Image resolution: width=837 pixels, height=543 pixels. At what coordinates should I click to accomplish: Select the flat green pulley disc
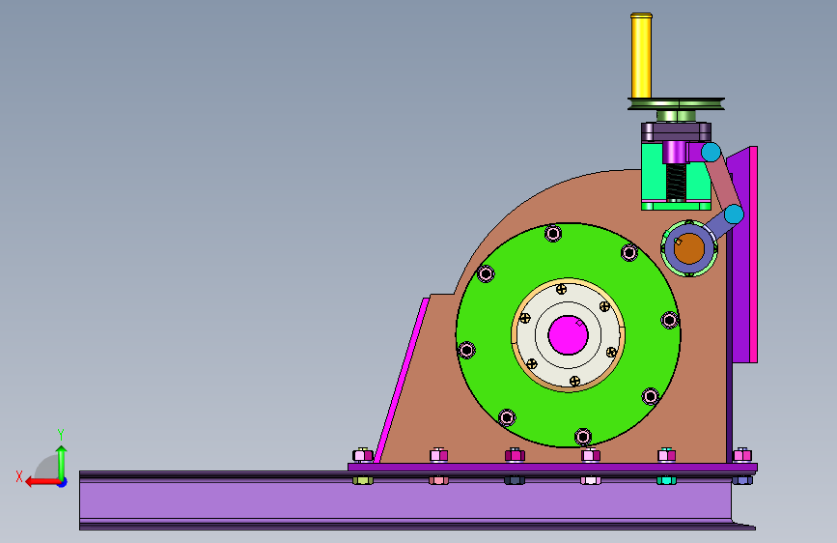pos(676,103)
